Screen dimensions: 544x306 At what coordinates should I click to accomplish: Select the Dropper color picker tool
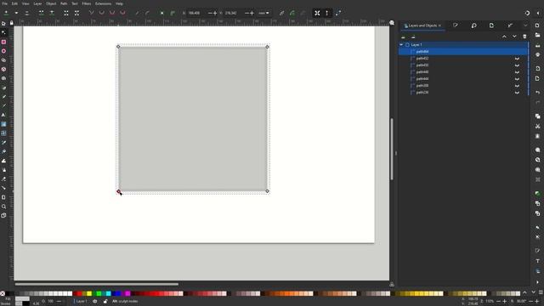pyautogui.click(x=3, y=142)
